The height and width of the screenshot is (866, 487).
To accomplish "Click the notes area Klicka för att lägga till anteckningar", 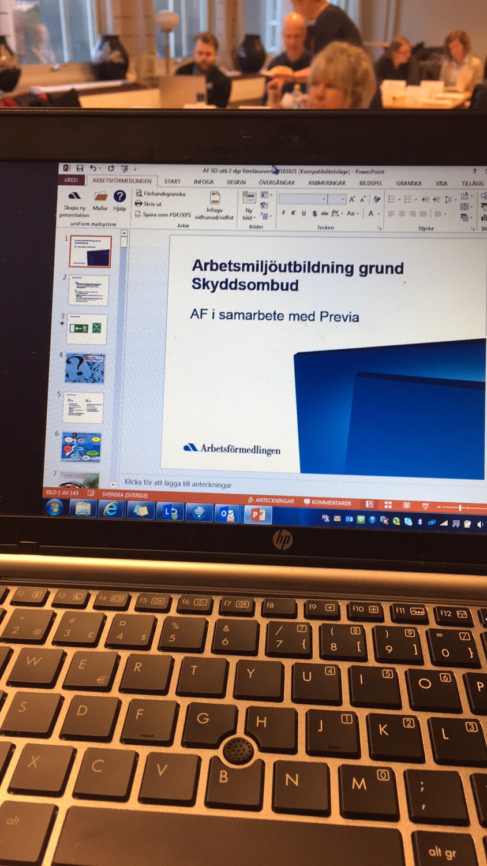I will 178,484.
